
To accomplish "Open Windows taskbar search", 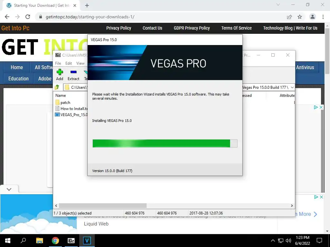I will click(23, 241).
